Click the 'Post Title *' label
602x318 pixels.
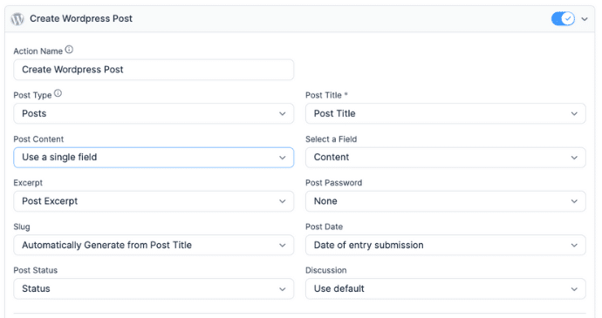[x=326, y=95]
